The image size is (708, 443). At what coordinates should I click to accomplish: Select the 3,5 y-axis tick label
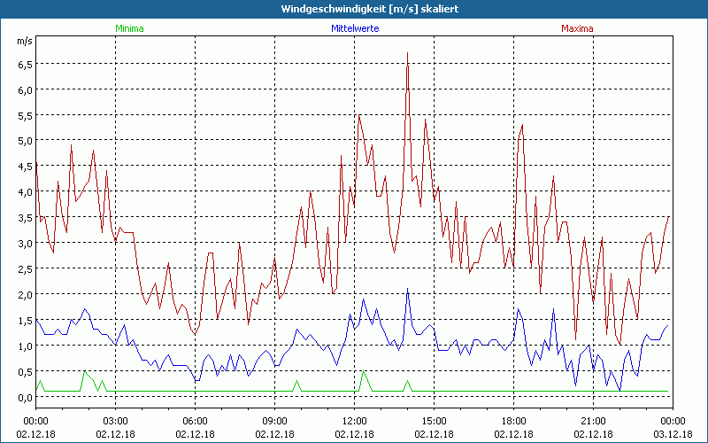pyautogui.click(x=24, y=218)
